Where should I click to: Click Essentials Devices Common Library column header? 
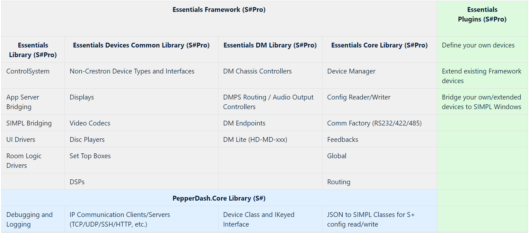tap(141, 45)
